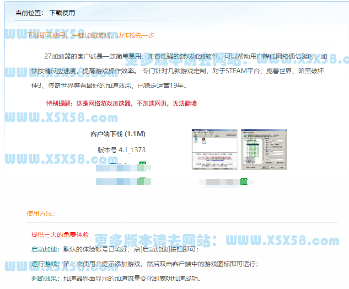Click the second blurred download link
Viewport: 349px width, 289px height.
click(x=117, y=182)
